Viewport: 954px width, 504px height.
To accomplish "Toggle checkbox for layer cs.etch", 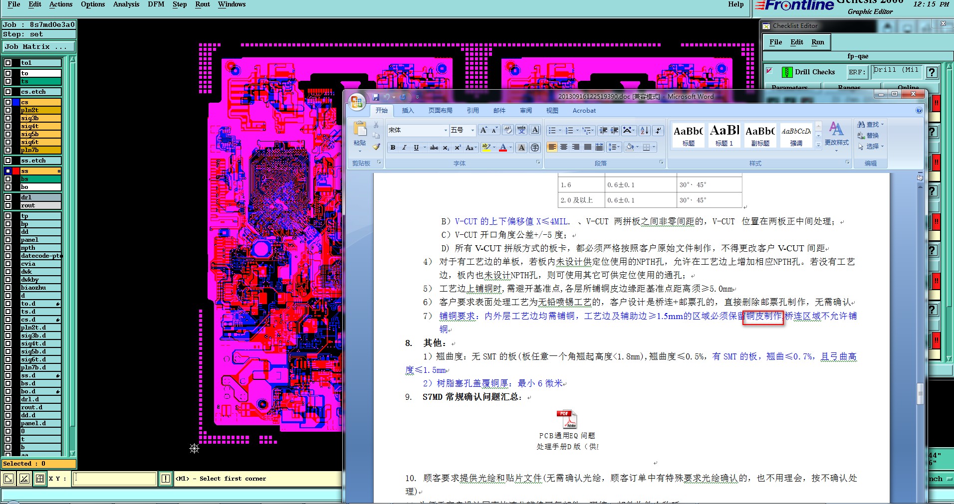I will (x=8, y=92).
